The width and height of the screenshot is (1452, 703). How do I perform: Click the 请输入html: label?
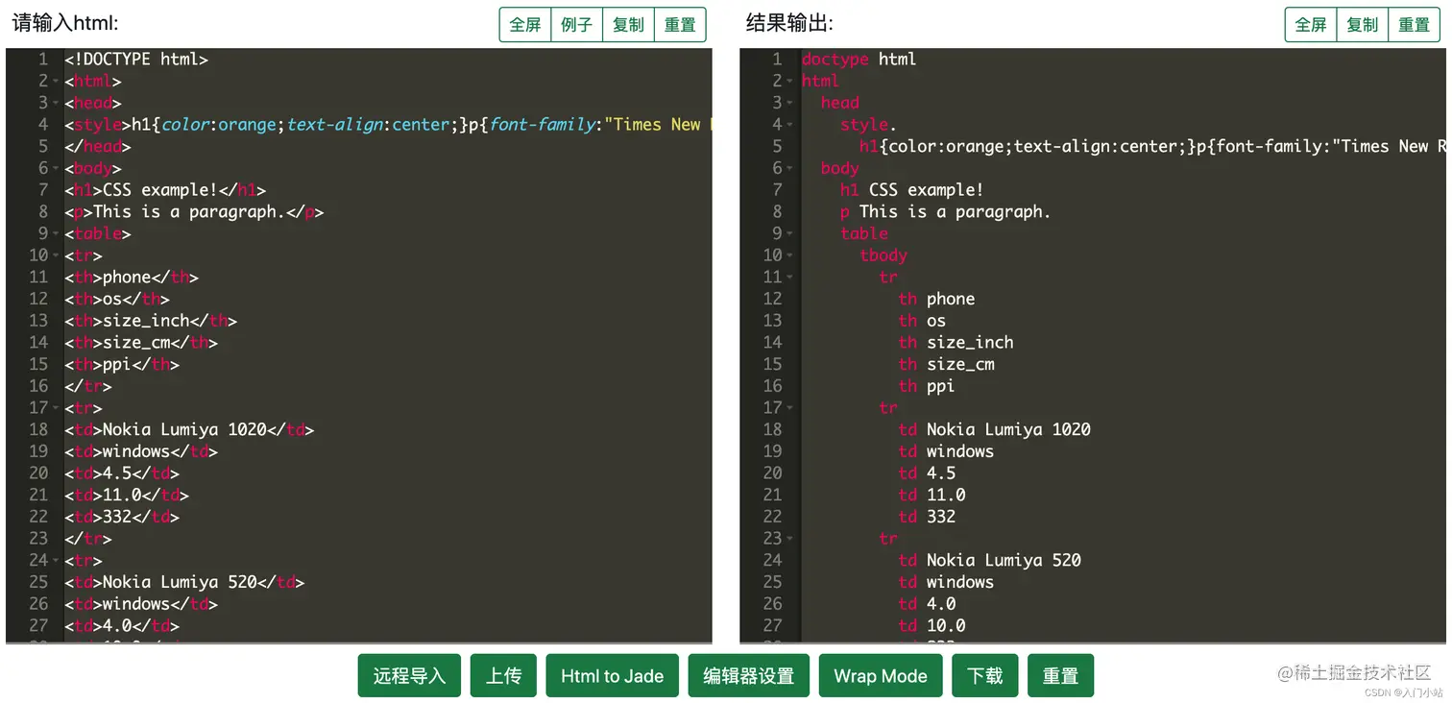(x=65, y=23)
